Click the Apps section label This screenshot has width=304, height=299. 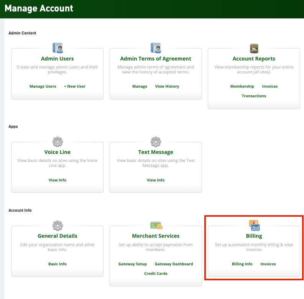click(x=13, y=127)
